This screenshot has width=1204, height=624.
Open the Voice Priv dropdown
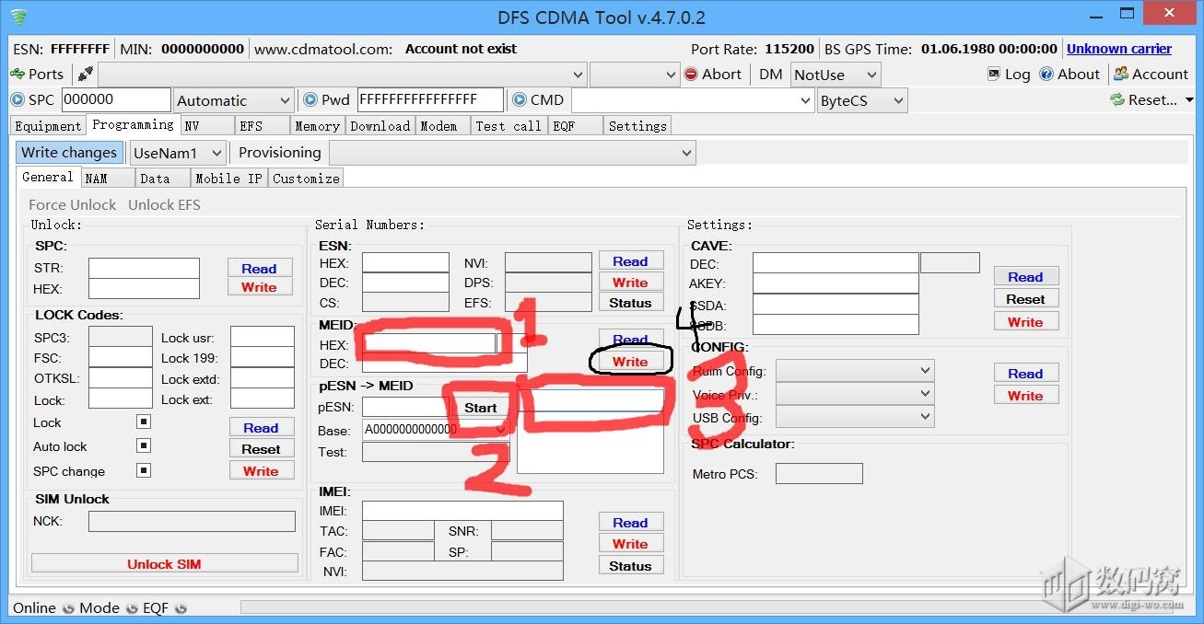tap(855, 394)
